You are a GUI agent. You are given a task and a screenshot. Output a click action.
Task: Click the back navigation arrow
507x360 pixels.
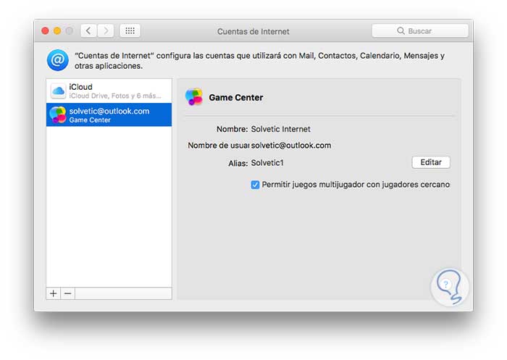click(x=89, y=30)
